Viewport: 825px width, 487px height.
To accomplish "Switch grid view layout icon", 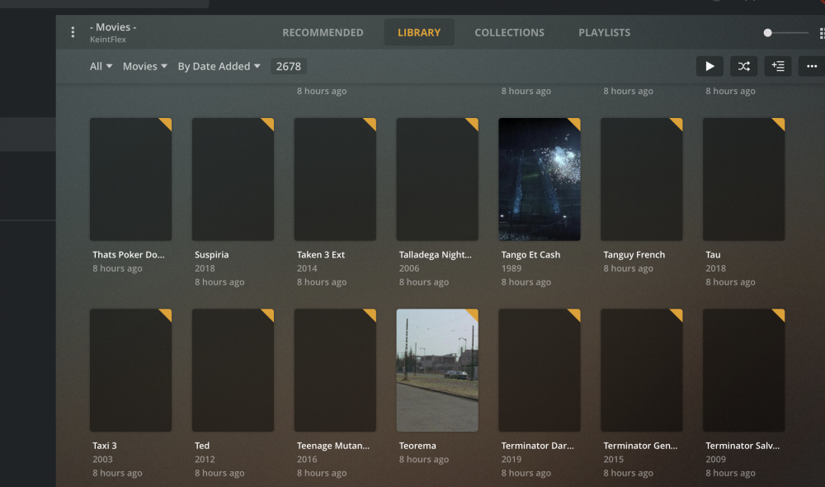I will pos(822,33).
